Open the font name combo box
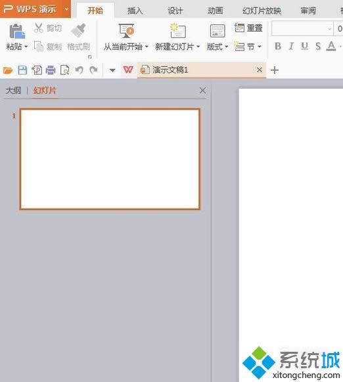This screenshot has width=343, height=382. 302,29
